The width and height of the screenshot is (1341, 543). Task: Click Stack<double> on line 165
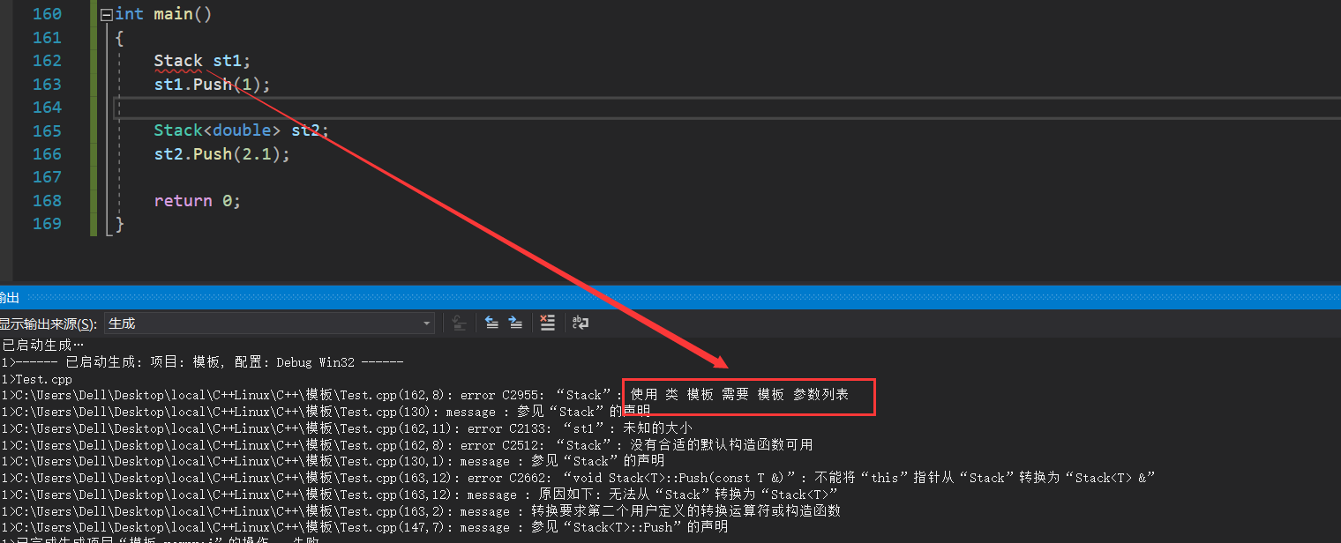[x=217, y=130]
